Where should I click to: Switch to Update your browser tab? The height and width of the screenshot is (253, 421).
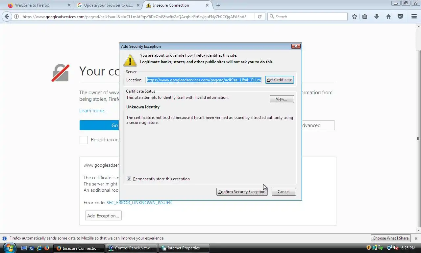107,5
